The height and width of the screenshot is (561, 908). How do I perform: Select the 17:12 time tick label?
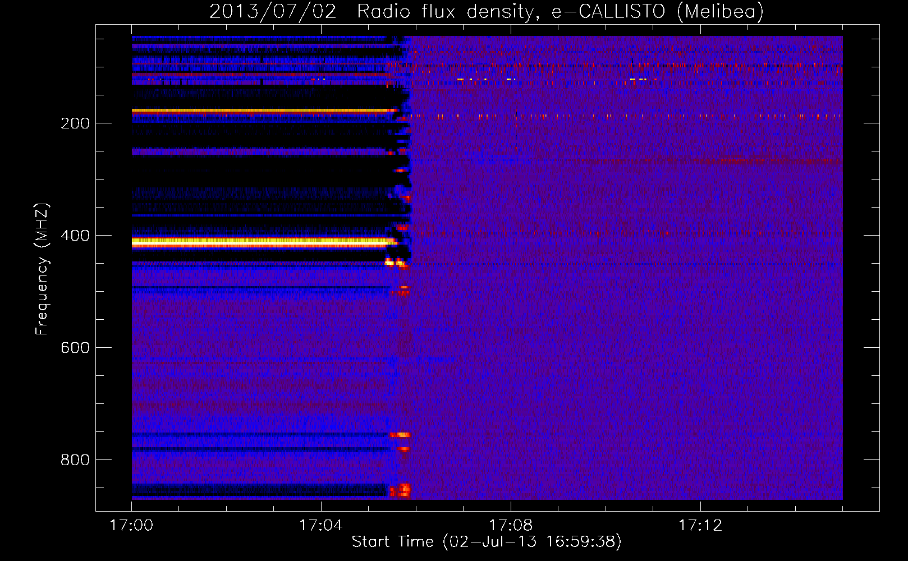coord(700,526)
